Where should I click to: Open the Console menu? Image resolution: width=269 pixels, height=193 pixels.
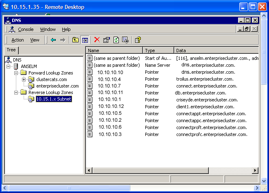point(26,29)
